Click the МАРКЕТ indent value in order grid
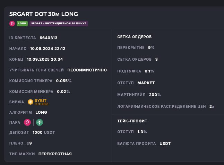Screen dimensions: 224x165 [146, 83]
